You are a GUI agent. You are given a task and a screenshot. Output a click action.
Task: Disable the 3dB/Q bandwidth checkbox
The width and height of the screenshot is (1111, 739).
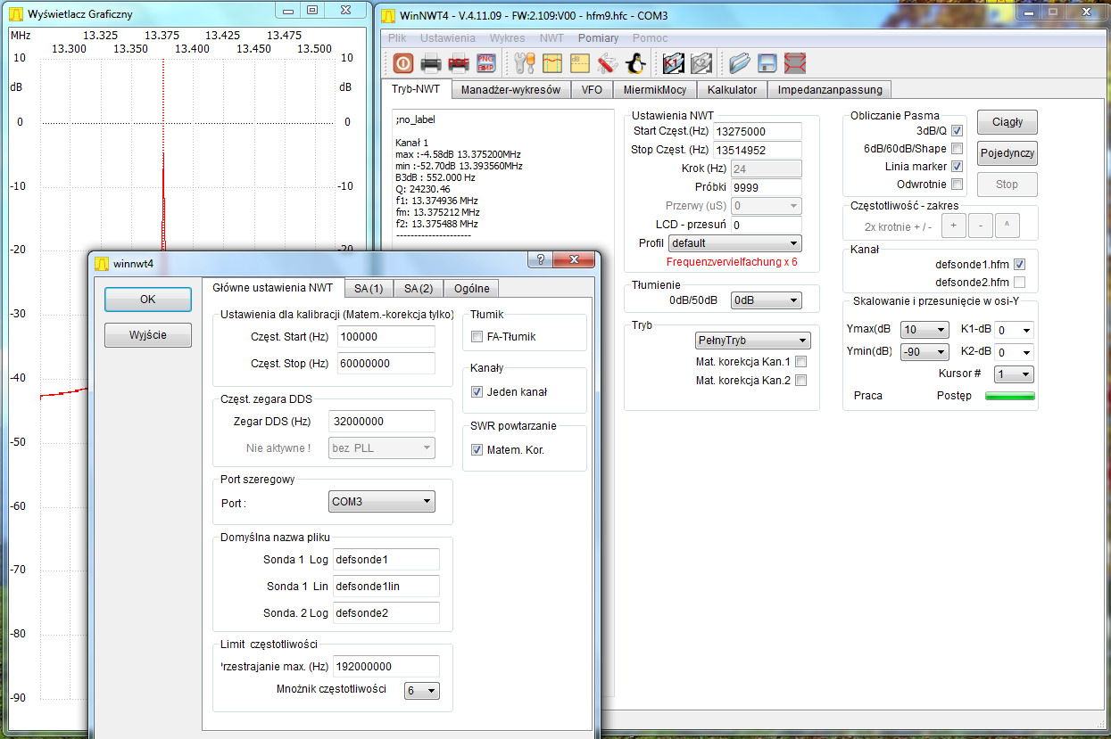(957, 131)
